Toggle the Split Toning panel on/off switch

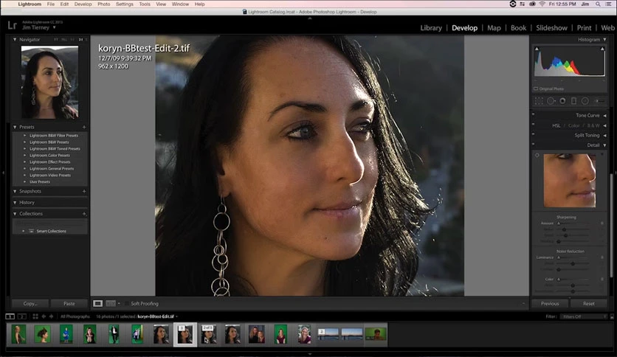pyautogui.click(x=533, y=134)
